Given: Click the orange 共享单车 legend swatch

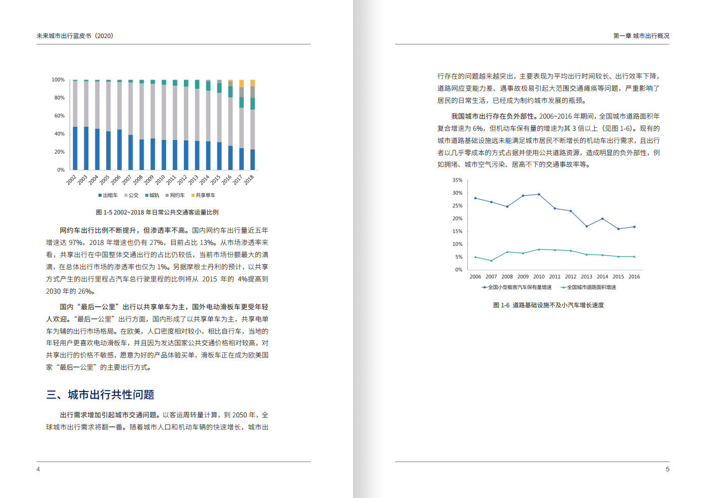Looking at the screenshot, I should [x=192, y=195].
